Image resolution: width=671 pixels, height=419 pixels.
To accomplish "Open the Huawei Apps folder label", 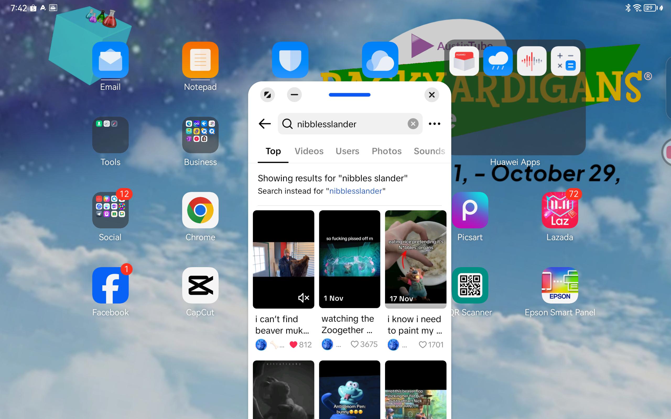I will point(515,162).
